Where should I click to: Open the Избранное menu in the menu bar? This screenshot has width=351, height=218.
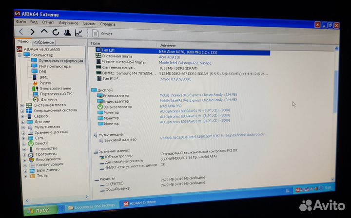tap(68, 23)
